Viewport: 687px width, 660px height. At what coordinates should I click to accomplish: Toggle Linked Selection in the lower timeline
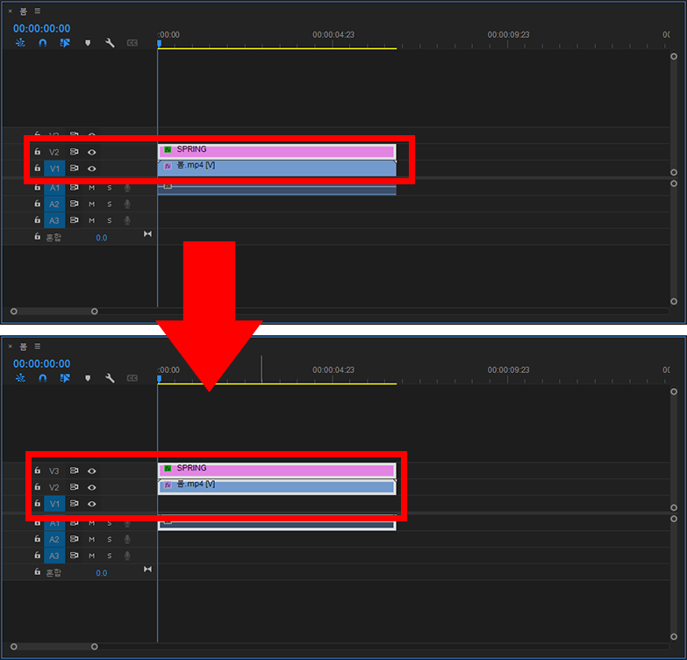65,378
